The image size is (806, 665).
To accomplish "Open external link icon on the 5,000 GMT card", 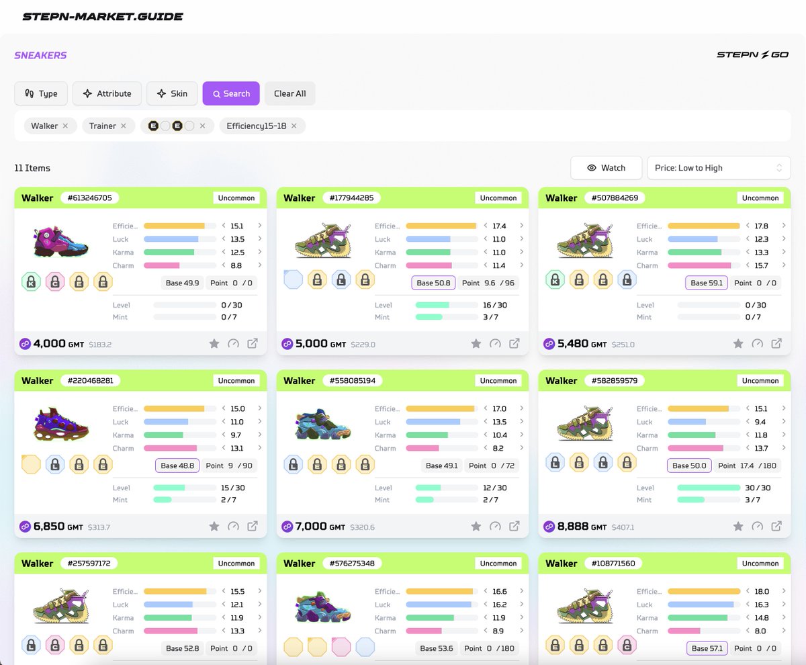I will [x=514, y=344].
